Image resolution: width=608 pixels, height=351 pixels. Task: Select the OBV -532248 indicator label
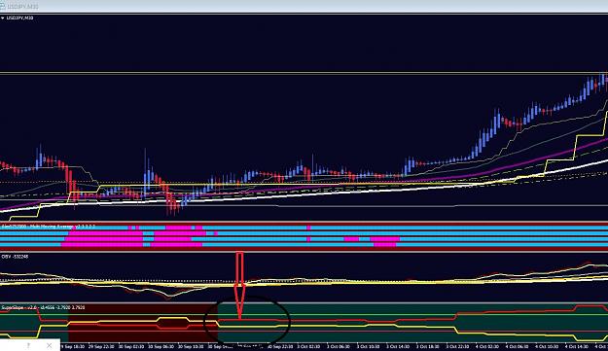coord(15,257)
